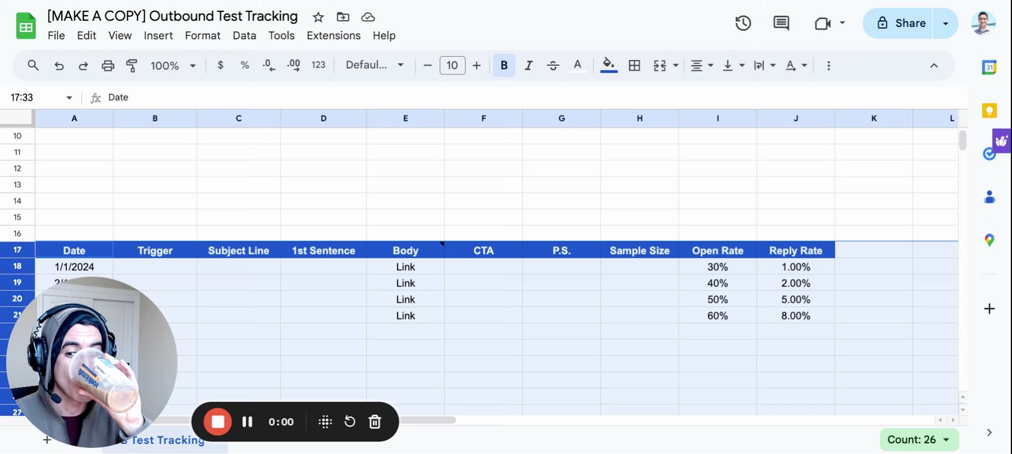The width and height of the screenshot is (1012, 454).
Task: Format selection as percent
Action: point(245,65)
